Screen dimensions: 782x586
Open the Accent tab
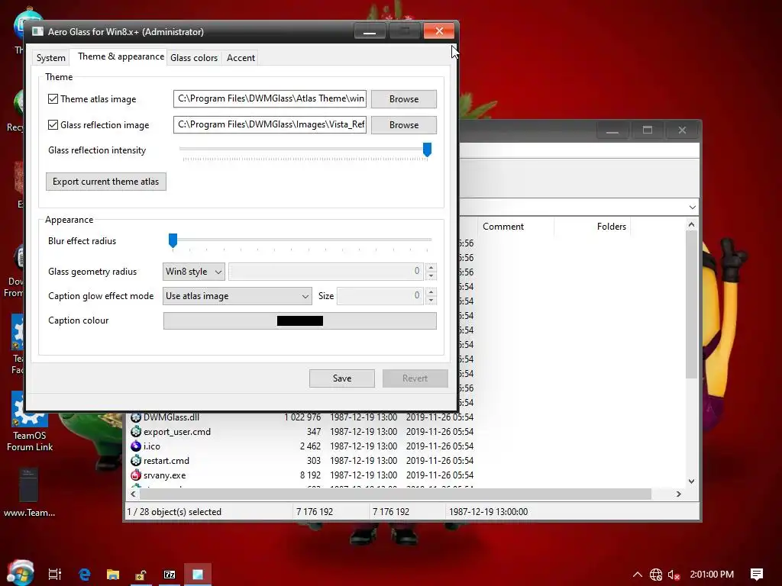point(241,58)
